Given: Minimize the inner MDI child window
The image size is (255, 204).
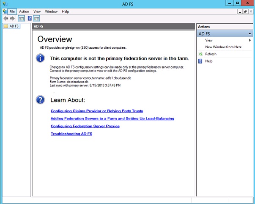Looking at the screenshot, I should coord(240,11).
